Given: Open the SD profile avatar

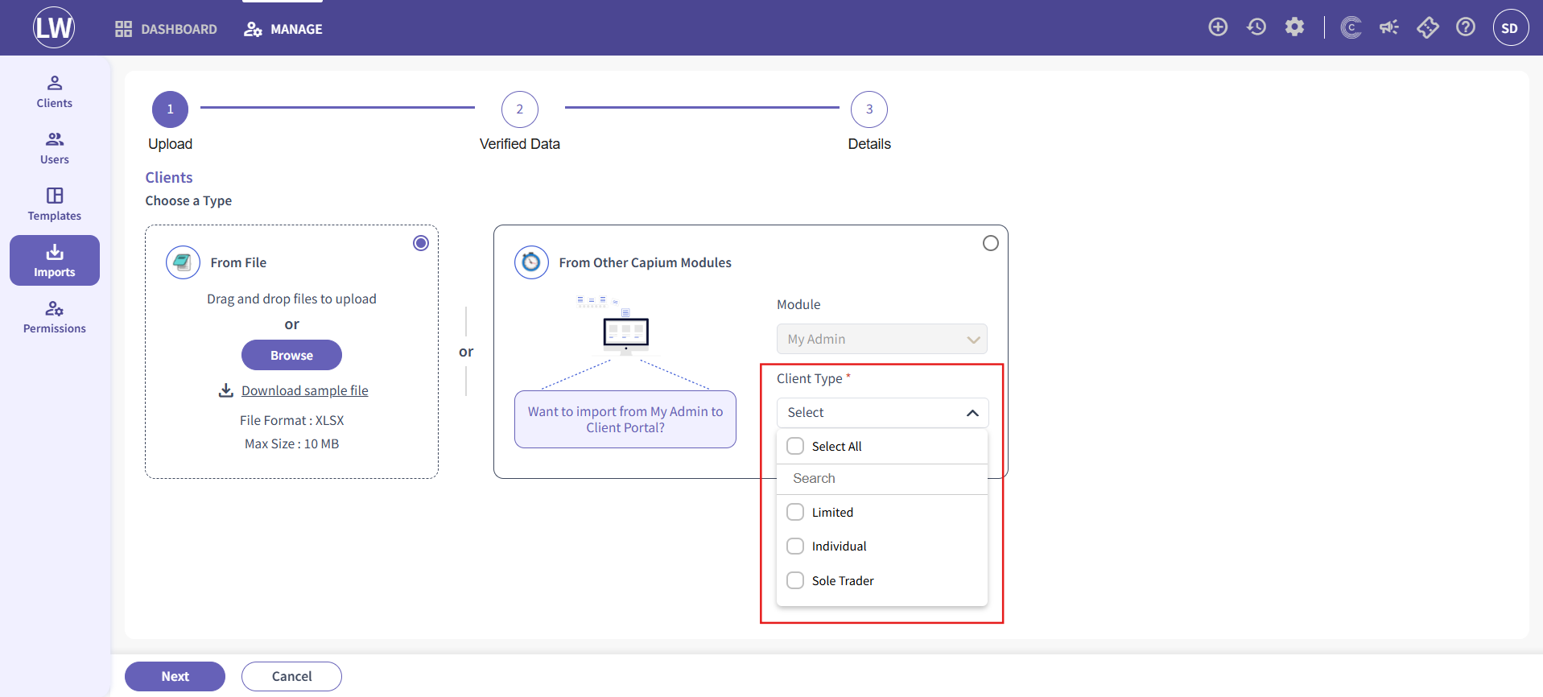Looking at the screenshot, I should tap(1510, 27).
